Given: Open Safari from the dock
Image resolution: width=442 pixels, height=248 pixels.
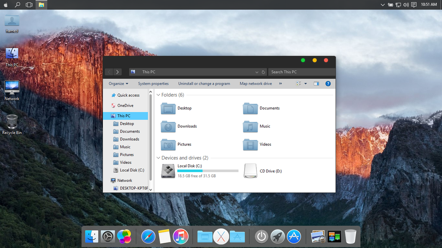Looking at the screenshot, I should coord(148,237).
